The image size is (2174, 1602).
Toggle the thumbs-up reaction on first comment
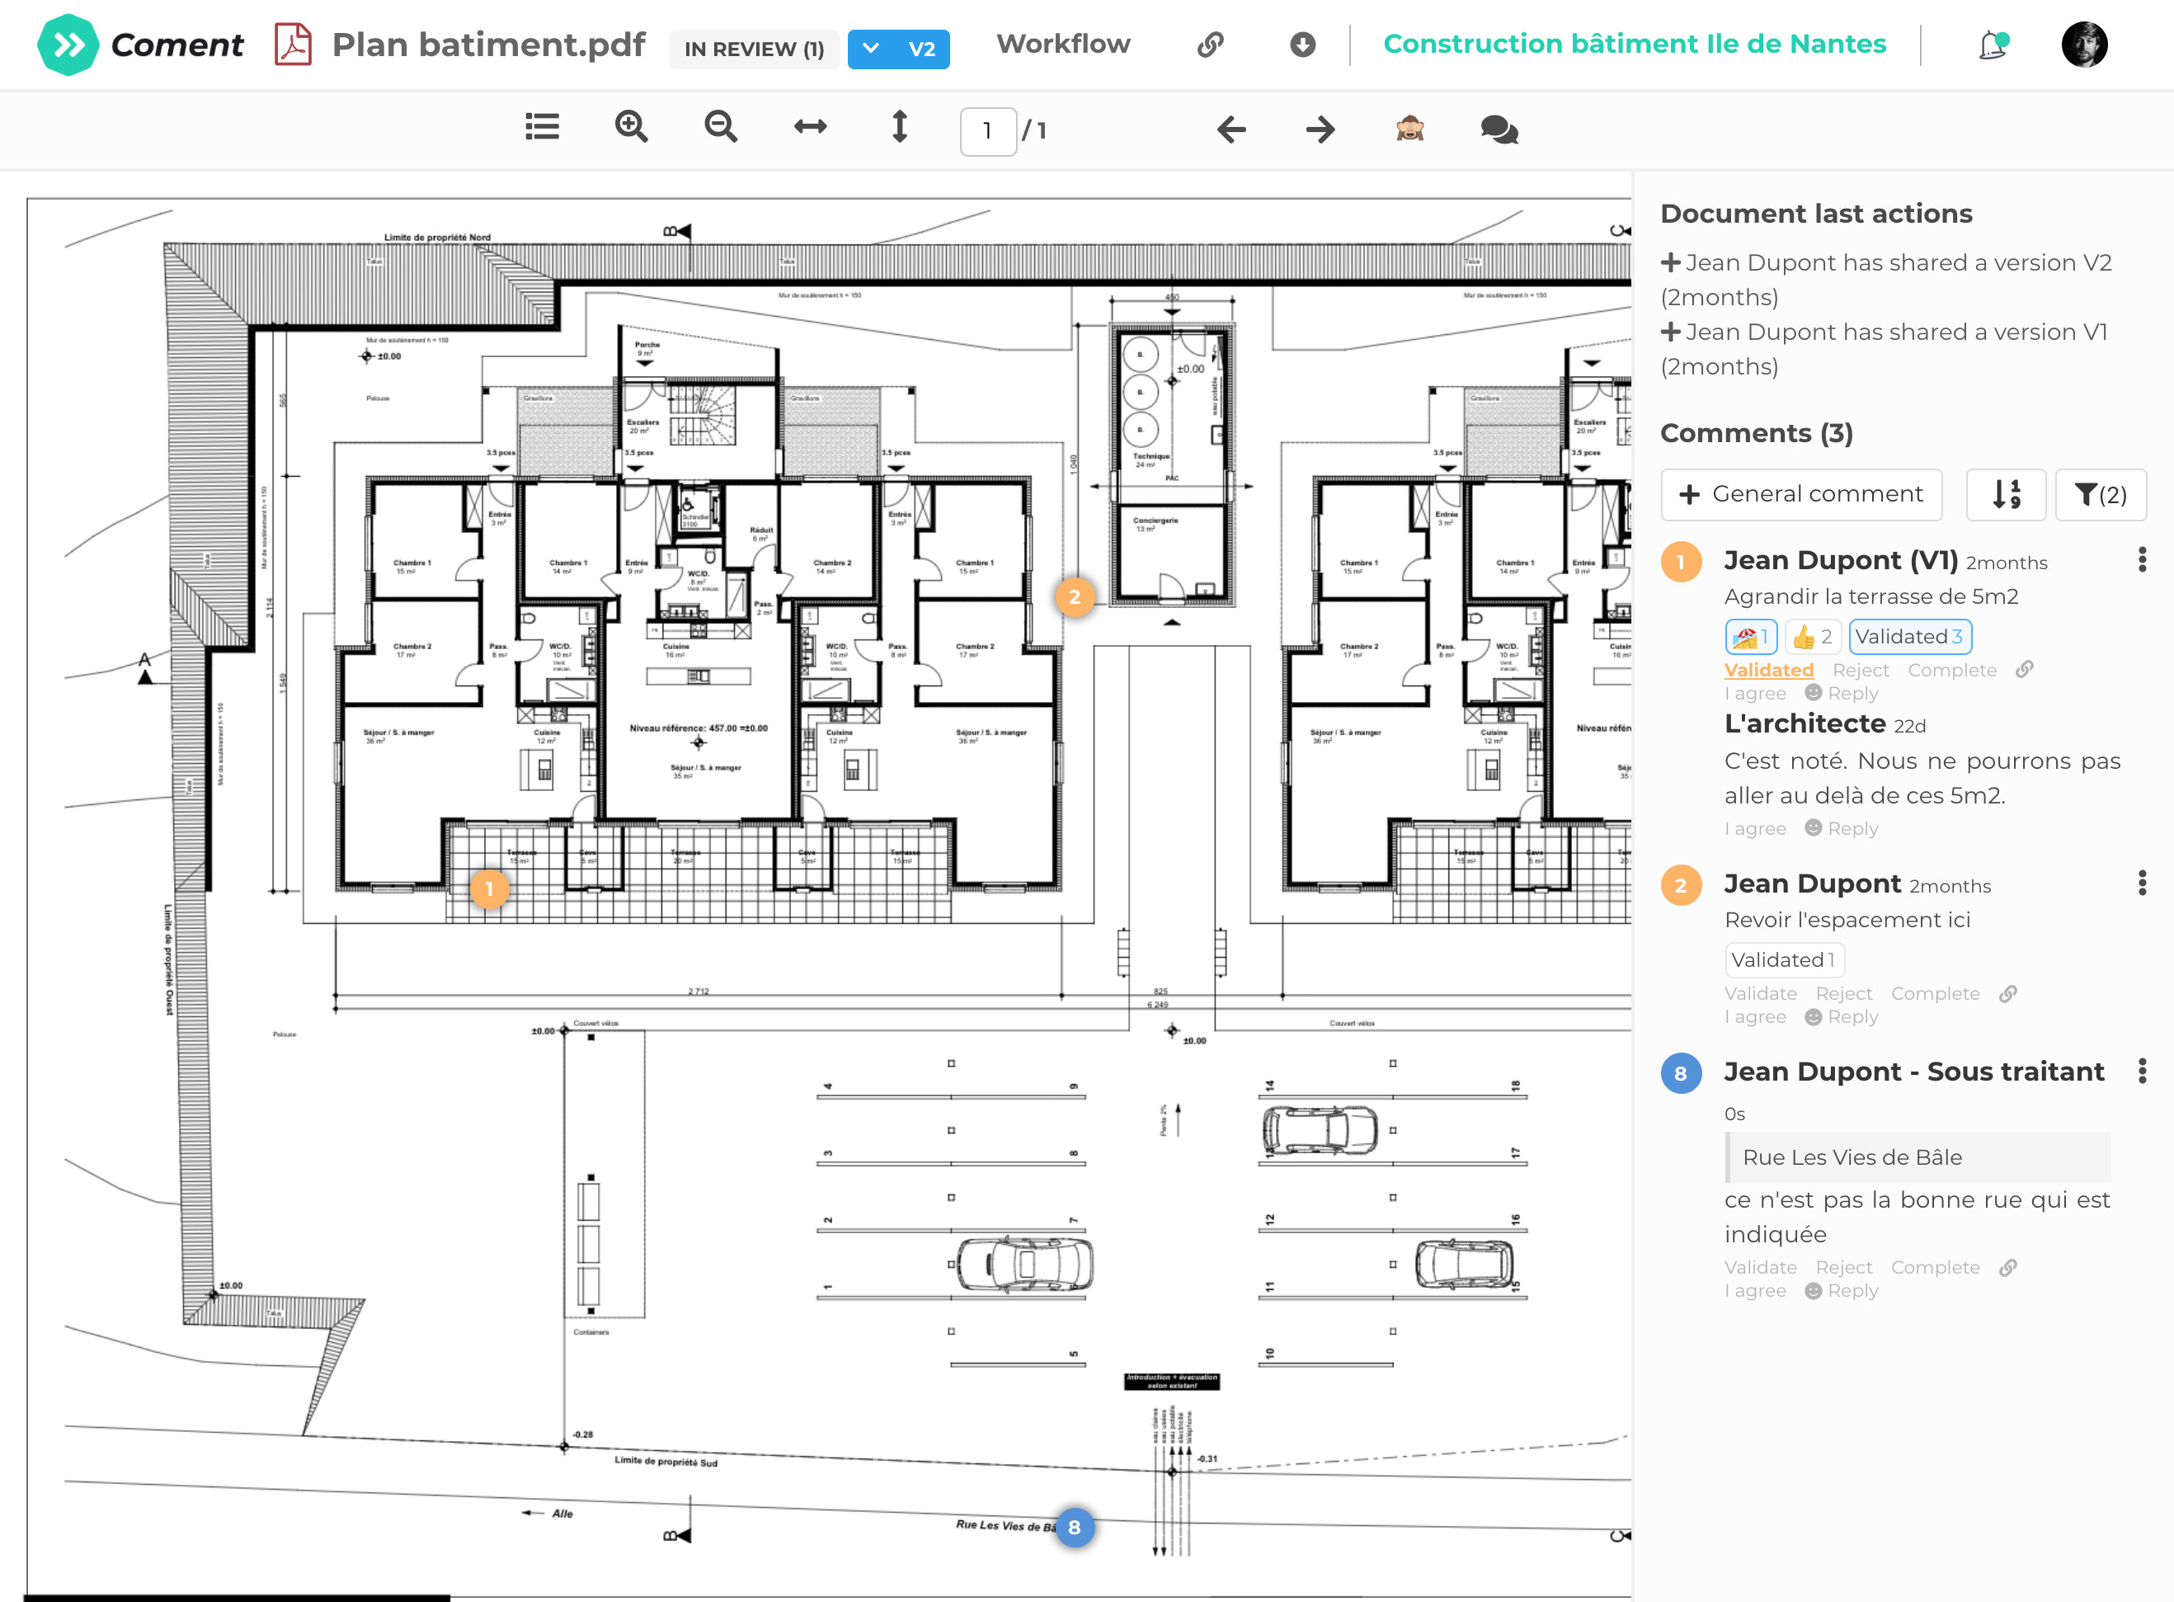[1813, 637]
